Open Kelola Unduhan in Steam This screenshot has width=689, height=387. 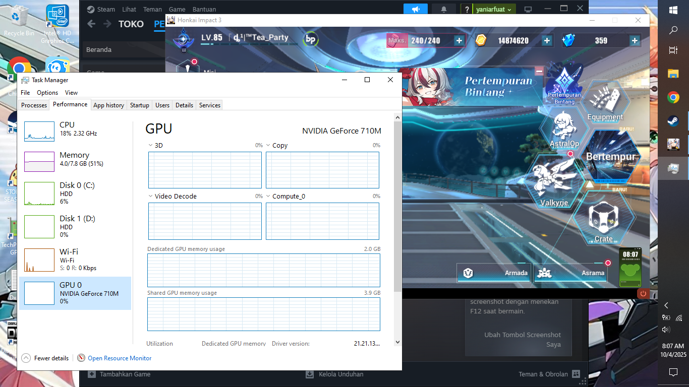pyautogui.click(x=335, y=374)
